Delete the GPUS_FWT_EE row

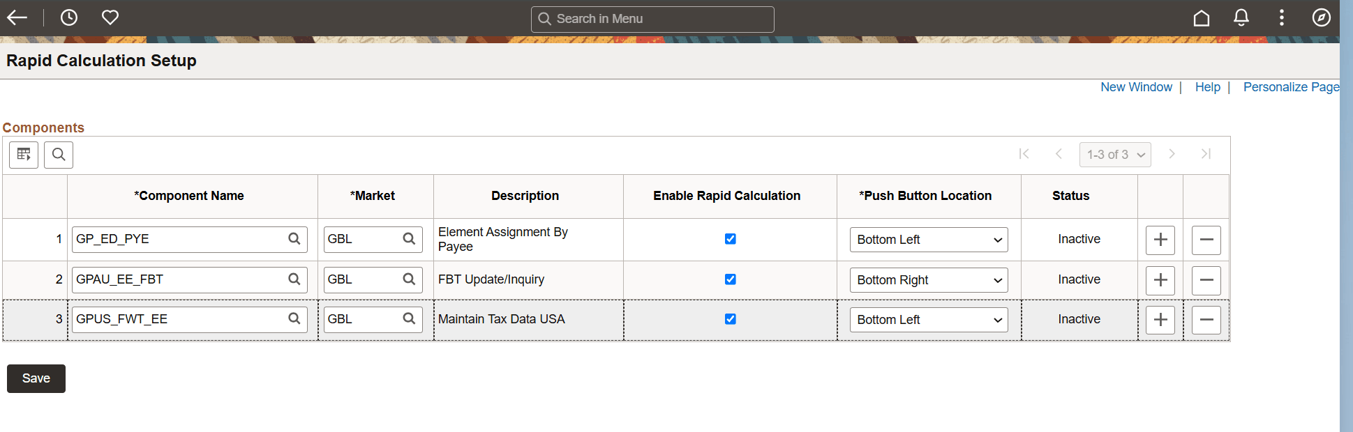(x=1206, y=320)
